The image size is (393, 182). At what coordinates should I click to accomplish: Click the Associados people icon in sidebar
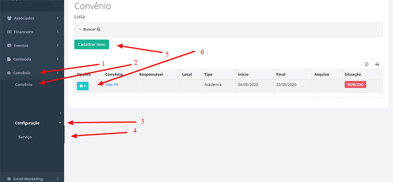(9, 18)
